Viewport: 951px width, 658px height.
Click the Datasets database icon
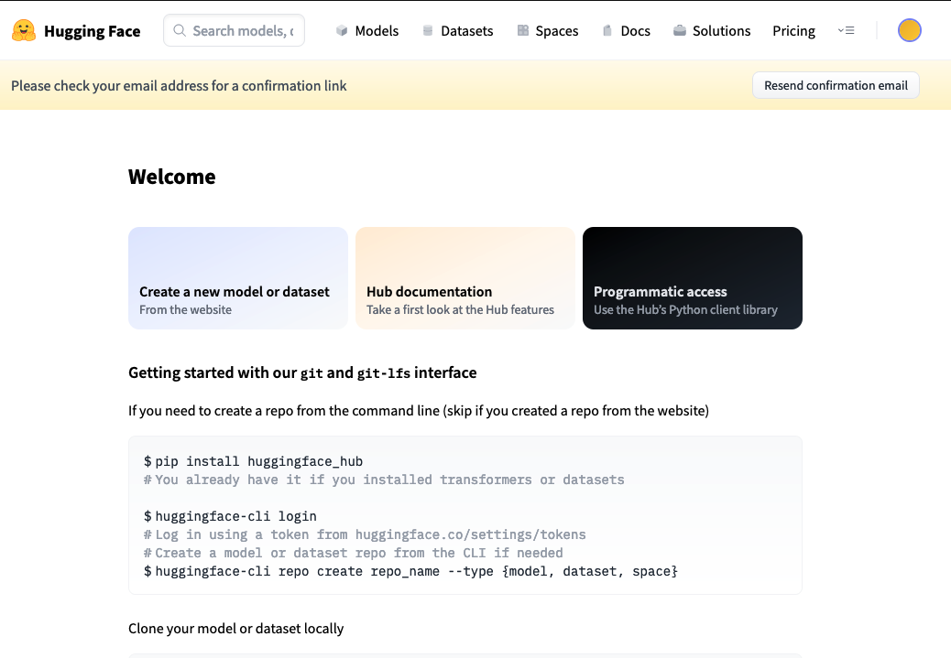(x=426, y=30)
